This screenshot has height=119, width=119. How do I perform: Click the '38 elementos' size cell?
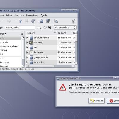[65, 38]
